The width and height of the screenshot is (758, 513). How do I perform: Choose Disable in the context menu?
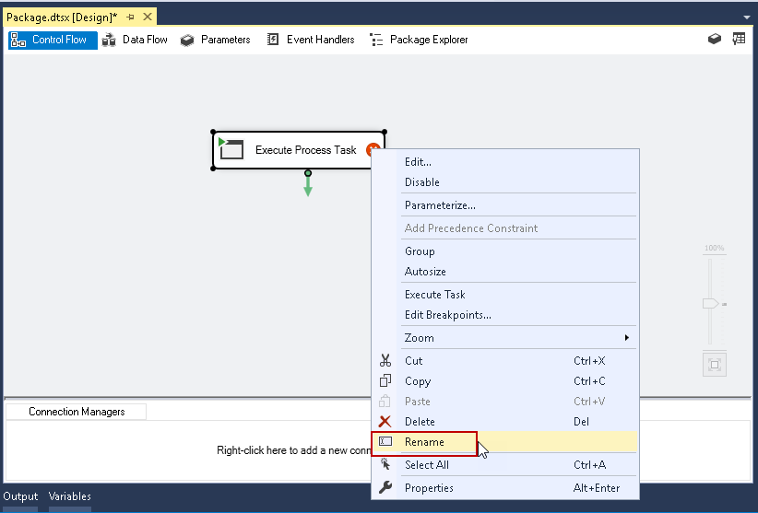pyautogui.click(x=422, y=182)
